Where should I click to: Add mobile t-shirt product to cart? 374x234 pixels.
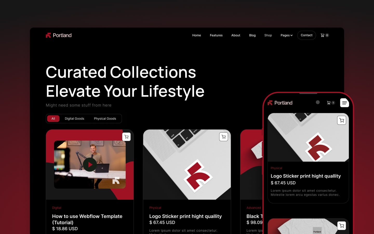(342, 226)
